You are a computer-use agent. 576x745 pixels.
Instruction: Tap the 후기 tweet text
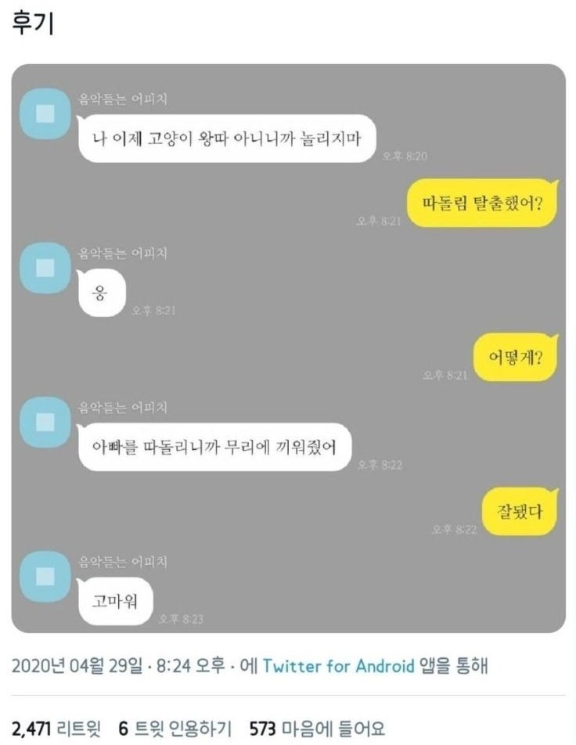(33, 23)
